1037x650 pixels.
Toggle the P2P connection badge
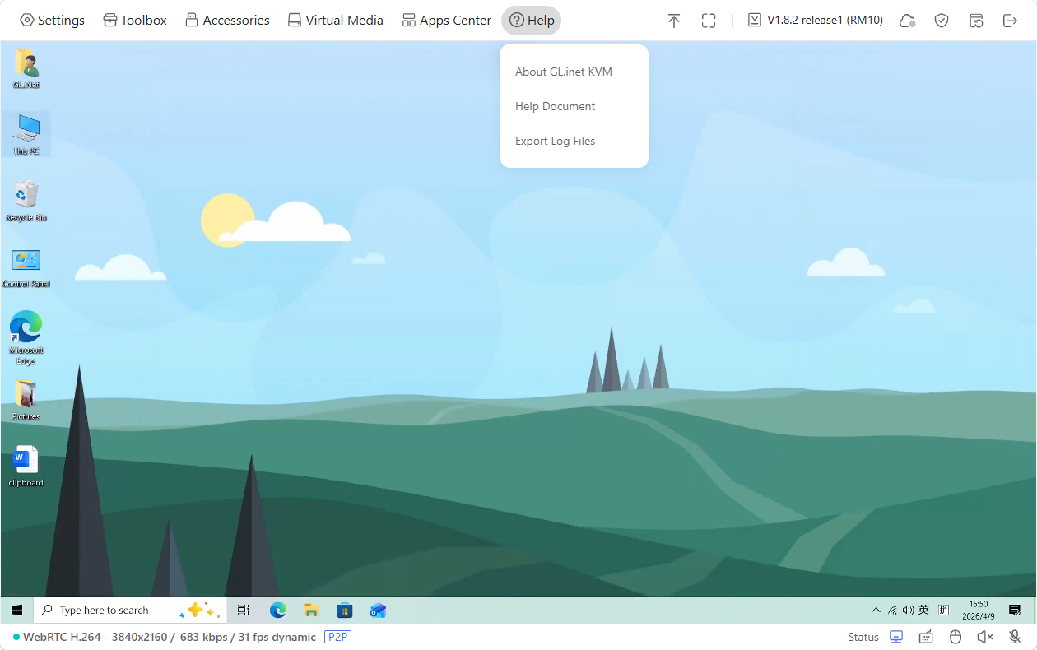click(x=337, y=637)
